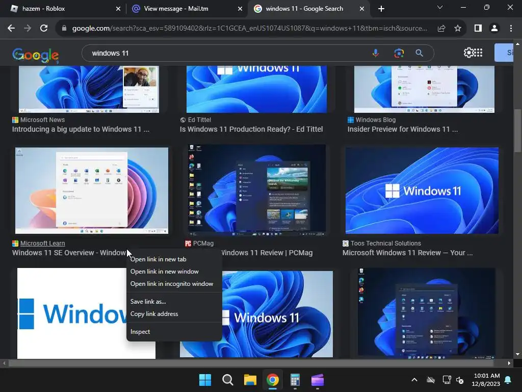
Task: Click the Chrome icon in taskbar
Action: coord(273,380)
